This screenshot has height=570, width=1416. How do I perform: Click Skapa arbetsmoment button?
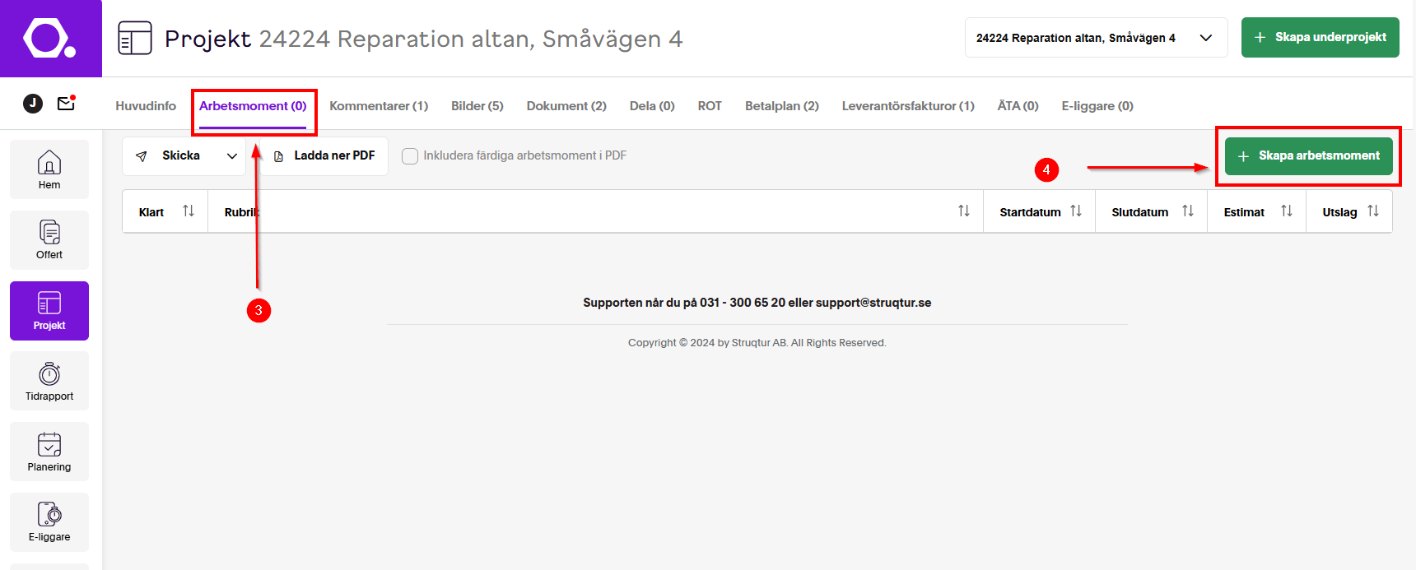pos(1308,156)
